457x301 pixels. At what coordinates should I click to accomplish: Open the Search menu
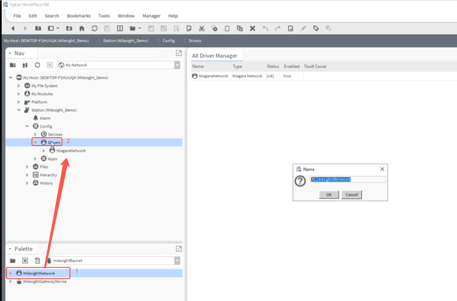pyautogui.click(x=52, y=16)
